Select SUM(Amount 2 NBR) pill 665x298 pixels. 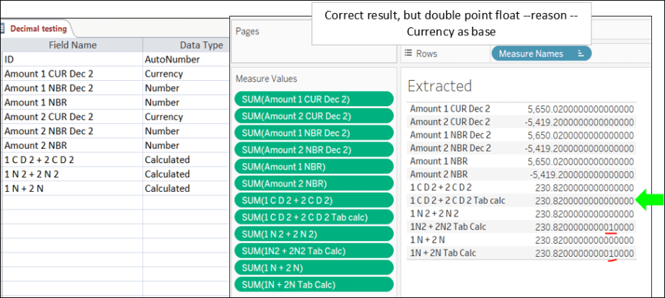click(x=314, y=183)
